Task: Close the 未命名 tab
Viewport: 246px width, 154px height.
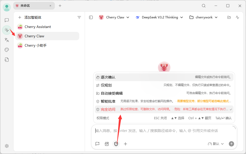Action: [x=50, y=6]
